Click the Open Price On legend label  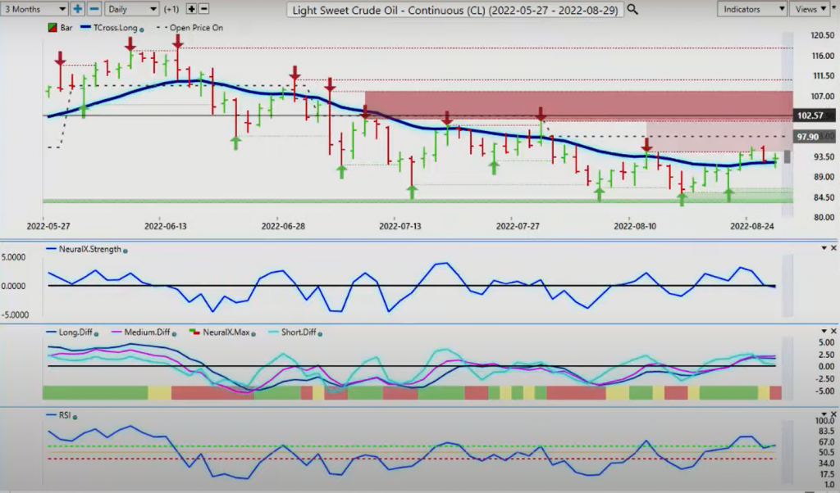coord(196,28)
